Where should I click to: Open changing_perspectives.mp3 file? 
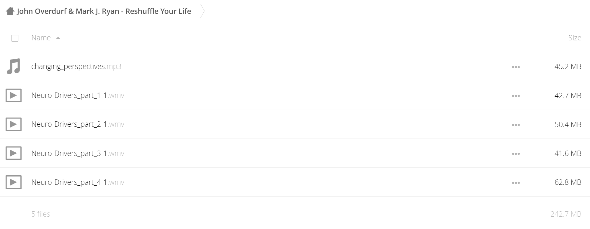76,66
